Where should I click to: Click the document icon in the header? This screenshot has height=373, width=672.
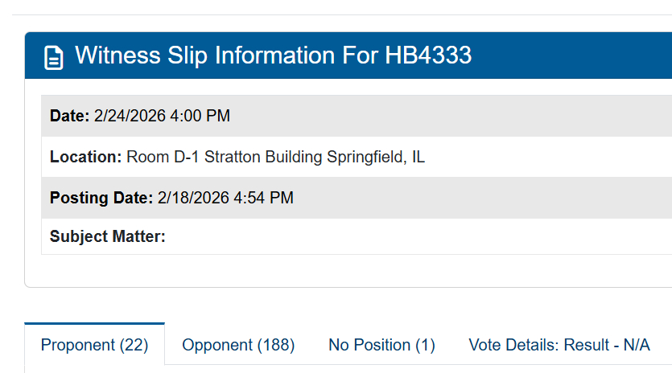[x=54, y=57]
